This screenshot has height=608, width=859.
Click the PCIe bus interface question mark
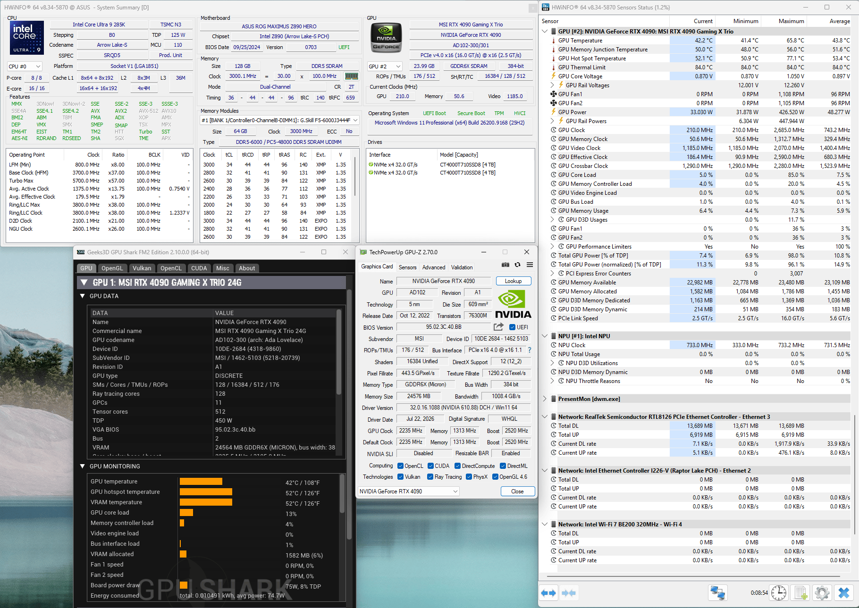coord(530,350)
